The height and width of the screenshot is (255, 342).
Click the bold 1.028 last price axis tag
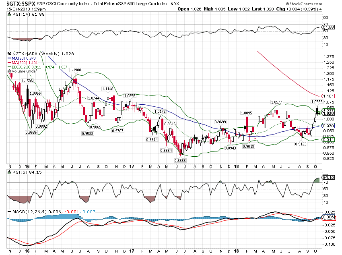328,113
